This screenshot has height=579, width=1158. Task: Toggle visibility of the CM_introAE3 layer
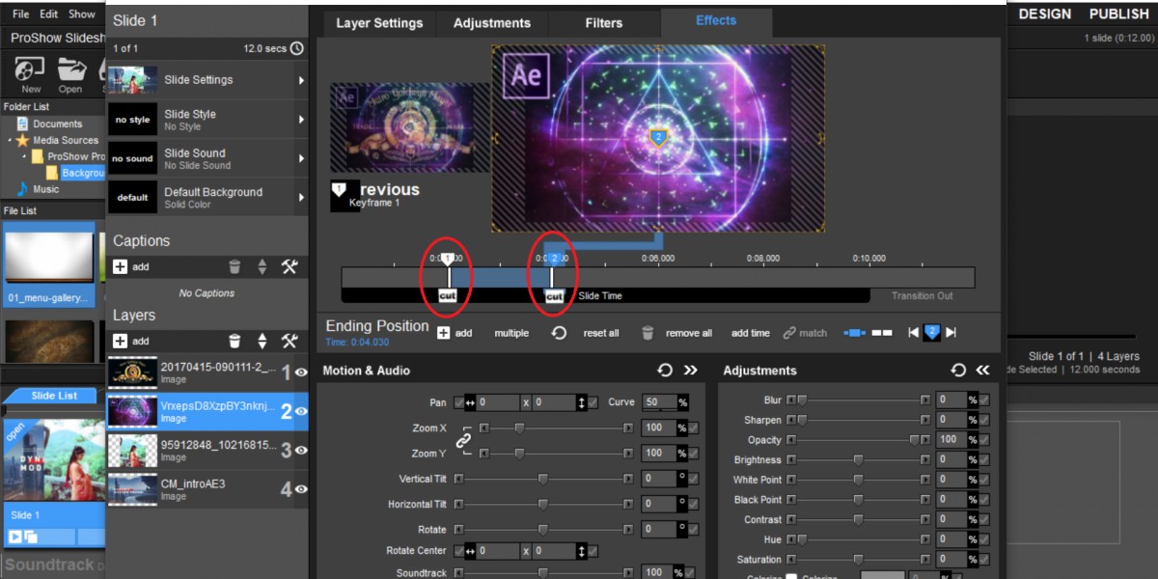pyautogui.click(x=301, y=489)
